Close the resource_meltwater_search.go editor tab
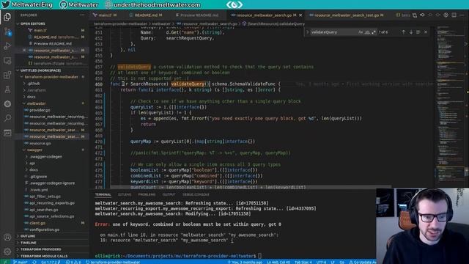Viewport: 469px width, 264px height. [300, 15]
